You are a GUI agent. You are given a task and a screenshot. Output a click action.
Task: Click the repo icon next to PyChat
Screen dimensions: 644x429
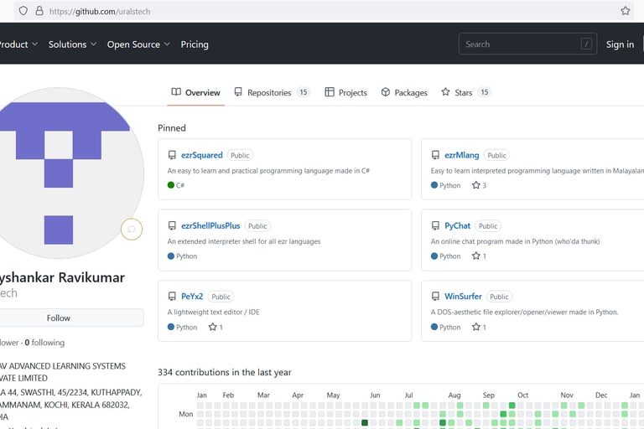[435, 225]
